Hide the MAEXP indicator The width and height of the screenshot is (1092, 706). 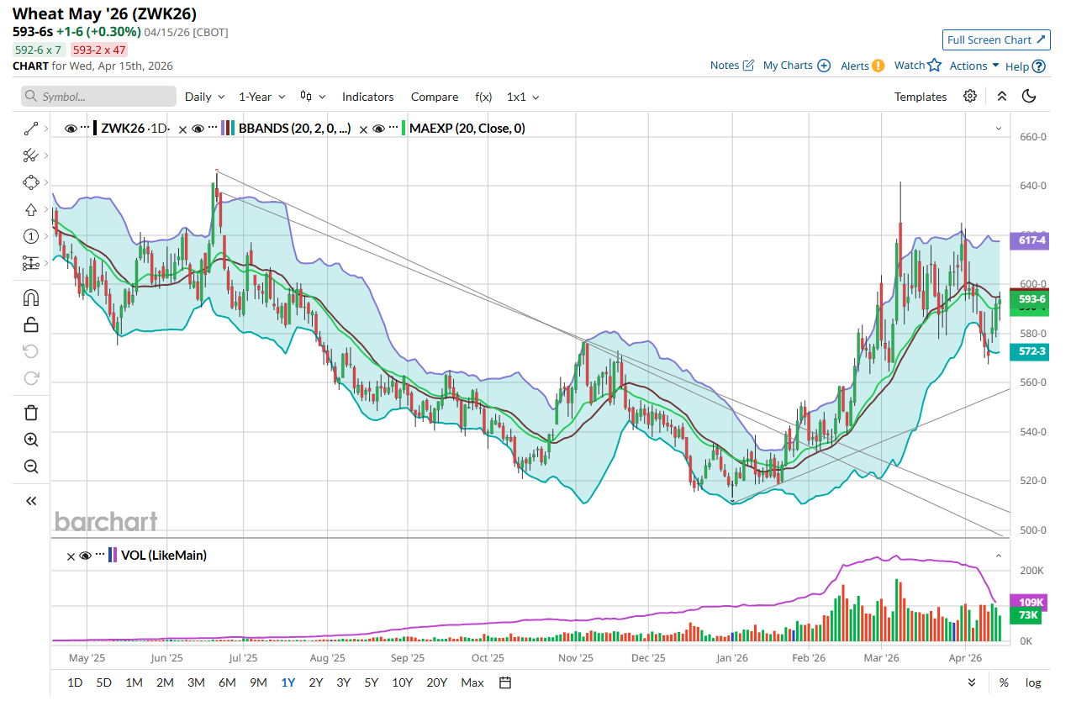click(x=378, y=129)
